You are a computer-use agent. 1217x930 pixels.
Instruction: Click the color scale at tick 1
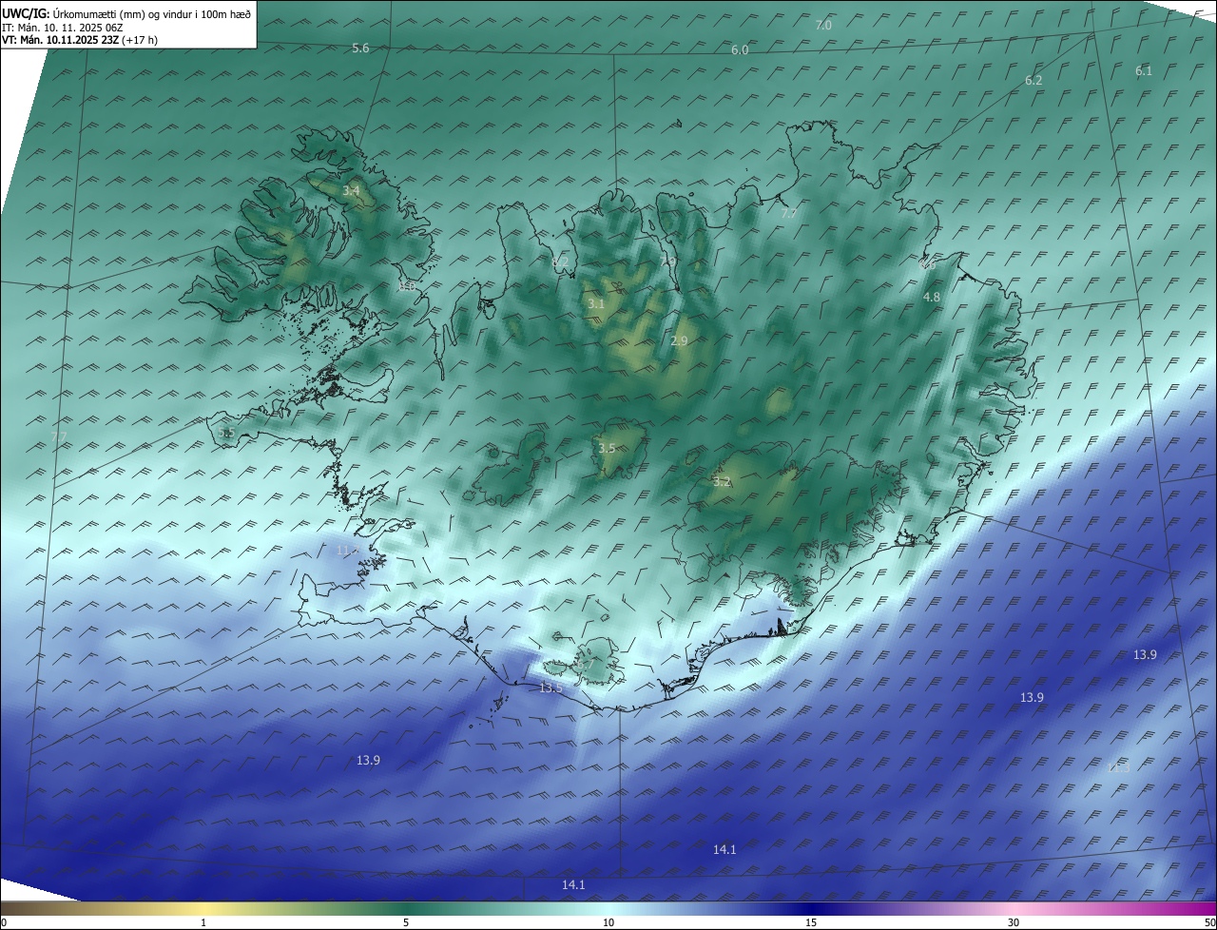tap(203, 922)
